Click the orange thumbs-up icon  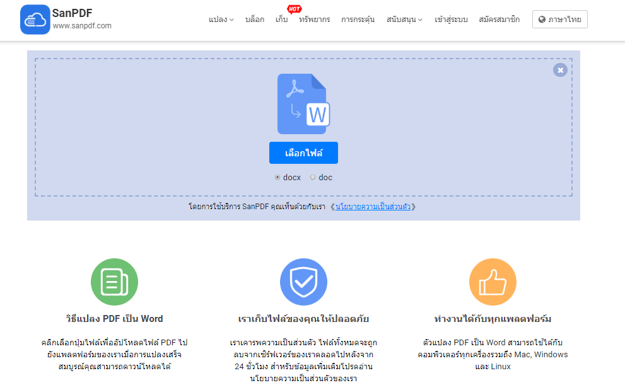tap(493, 282)
